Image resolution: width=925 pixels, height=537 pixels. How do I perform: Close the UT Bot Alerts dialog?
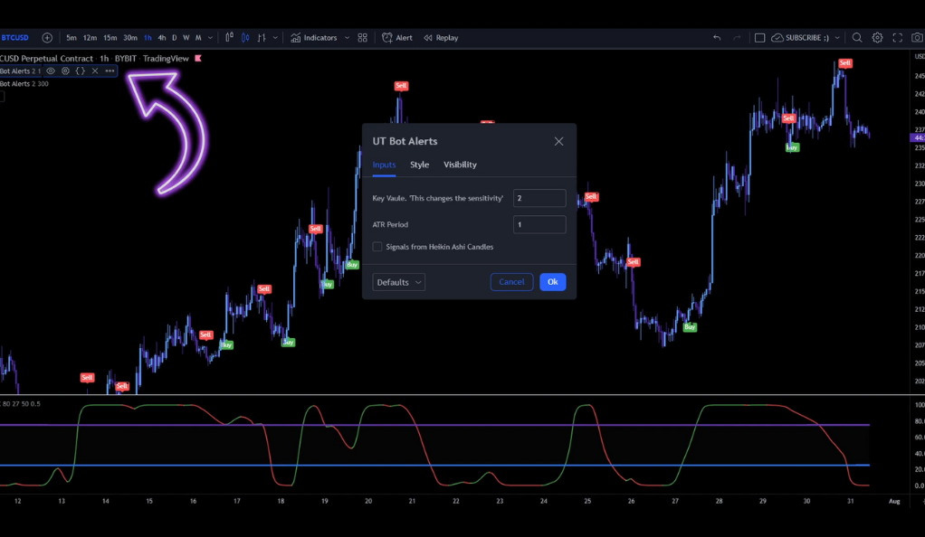tap(558, 141)
